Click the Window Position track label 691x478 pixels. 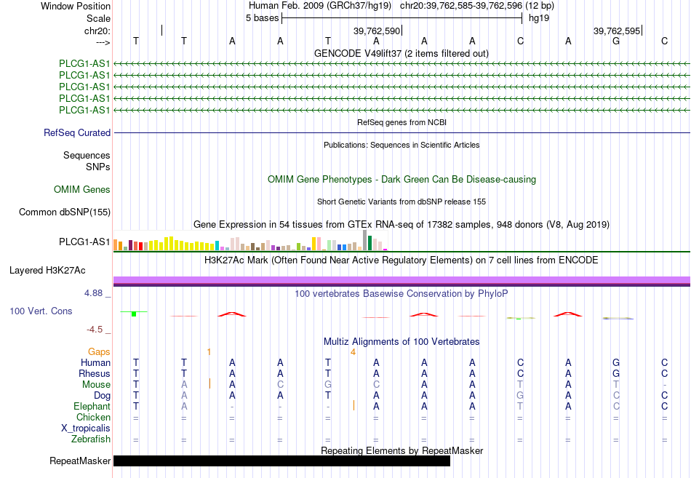(x=76, y=6)
